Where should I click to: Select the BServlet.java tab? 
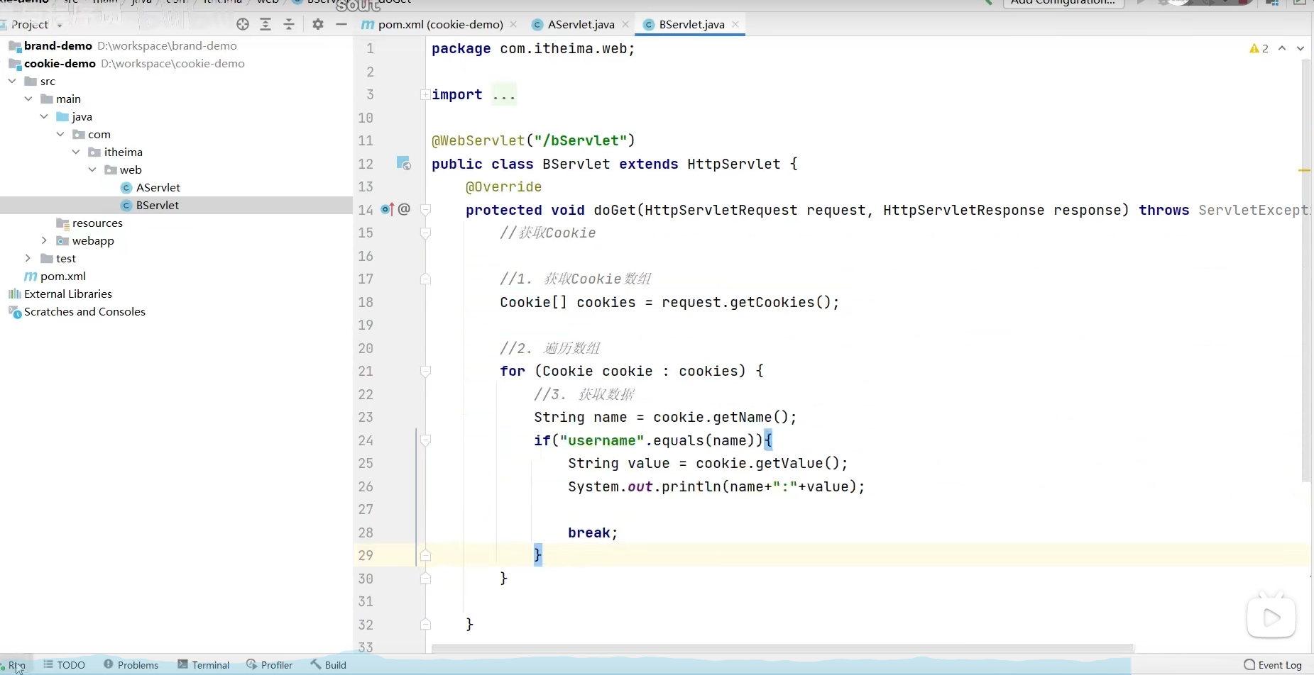pyautogui.click(x=691, y=24)
